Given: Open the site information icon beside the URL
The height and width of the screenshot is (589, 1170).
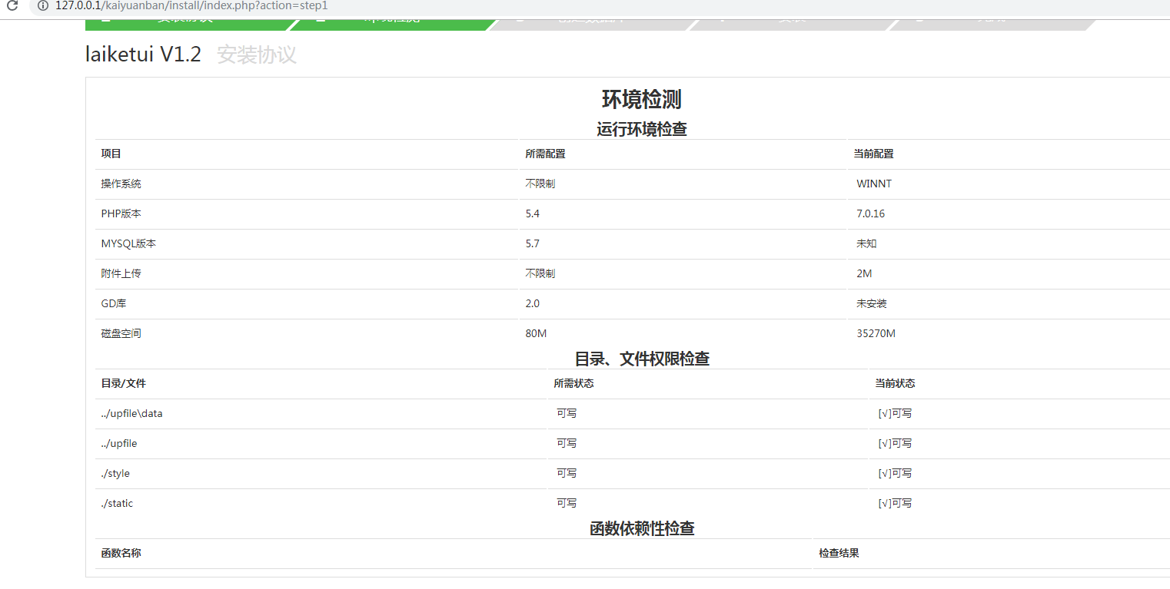Looking at the screenshot, I should point(43,5).
